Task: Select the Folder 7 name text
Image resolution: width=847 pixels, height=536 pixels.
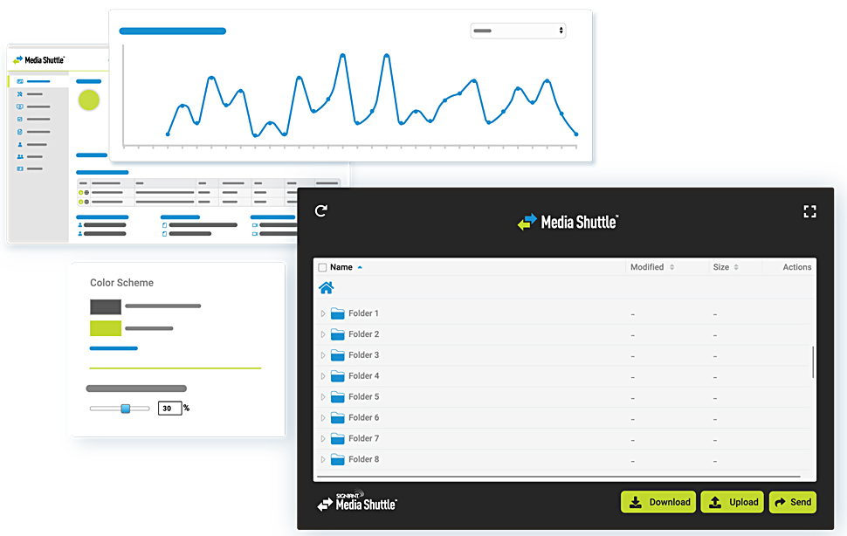Action: click(x=363, y=438)
